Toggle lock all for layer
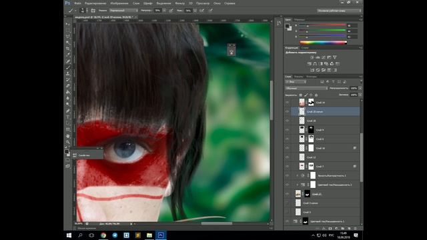 (316, 95)
